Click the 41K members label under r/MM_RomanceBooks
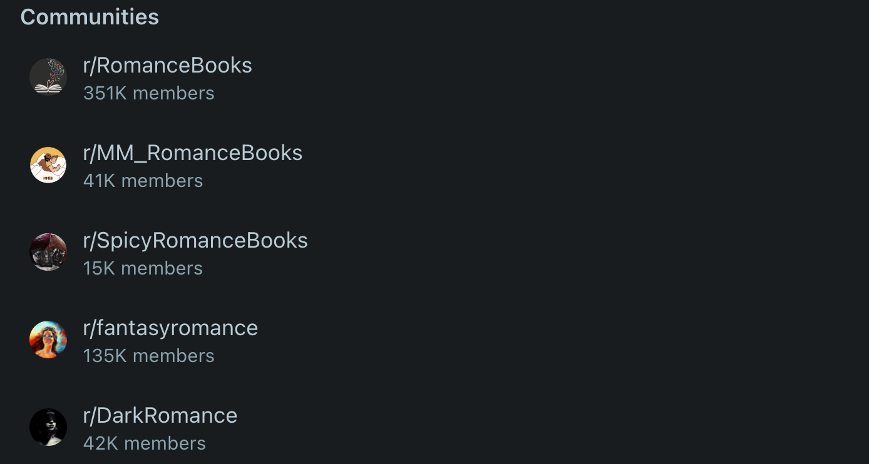 coord(143,180)
